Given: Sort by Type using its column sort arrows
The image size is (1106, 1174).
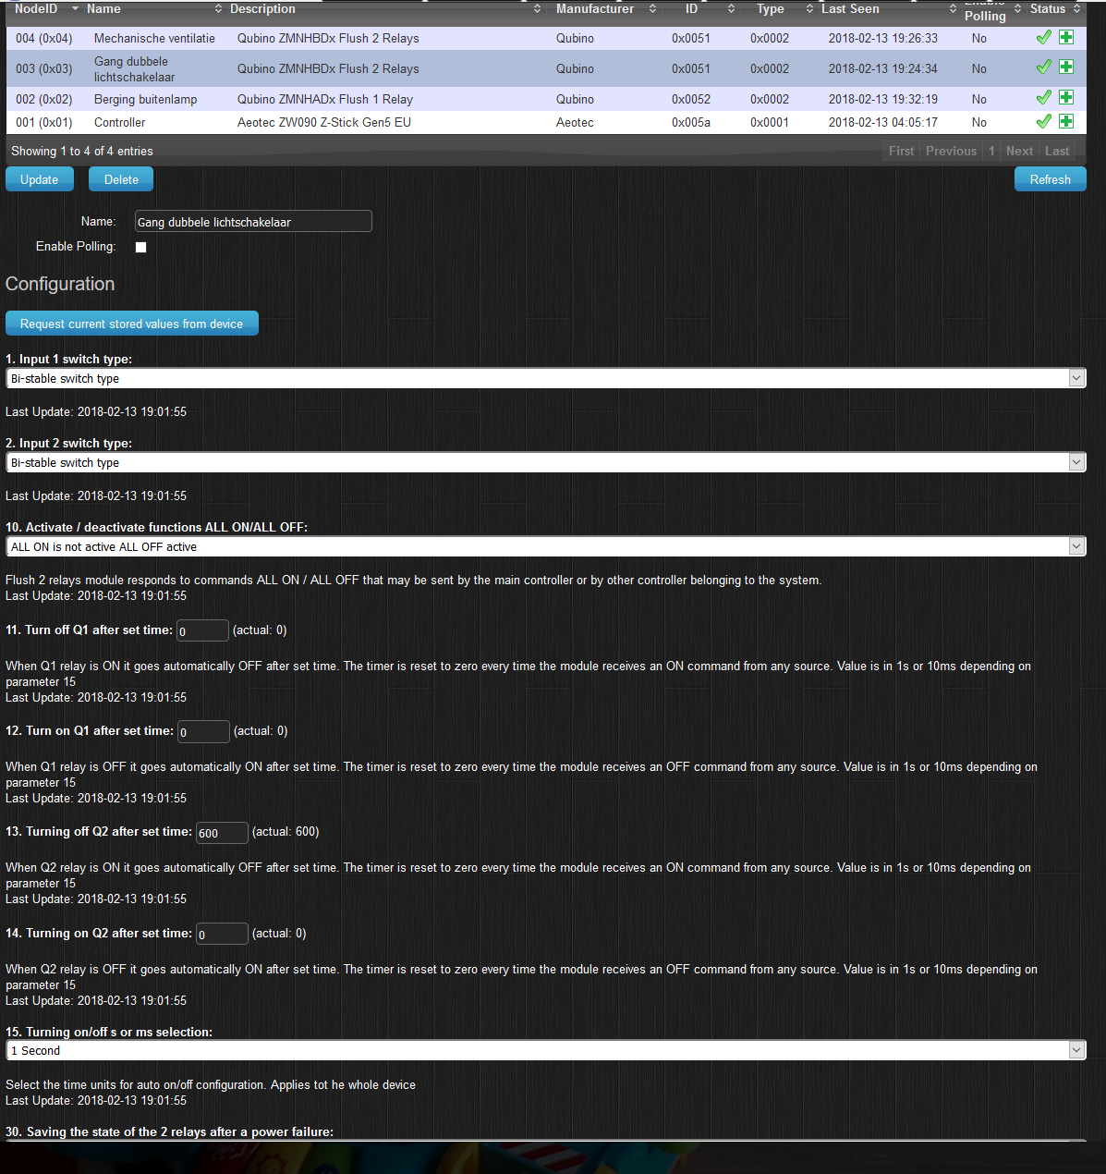Looking at the screenshot, I should pos(809,8).
